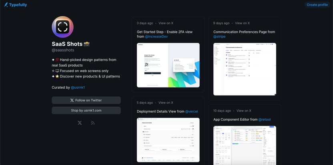Click Stop by usrnk1.com button
This screenshot has width=333, height=165.
(86, 111)
